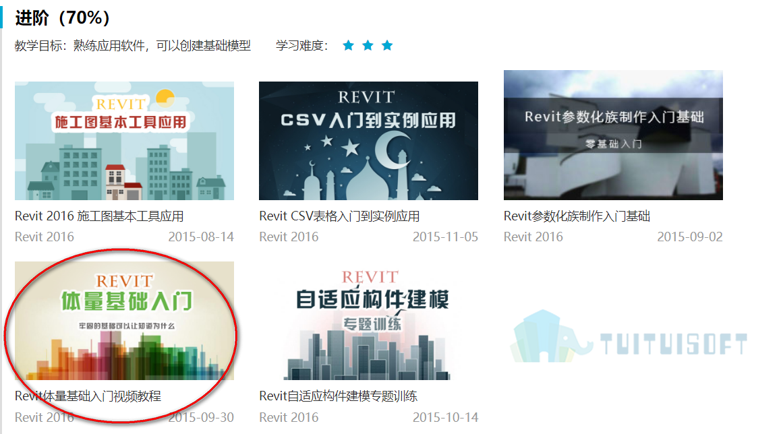Open the Revit 2016 施工图基本工具应用 thumbnail
Screen dimensions: 781x434
click(124, 141)
